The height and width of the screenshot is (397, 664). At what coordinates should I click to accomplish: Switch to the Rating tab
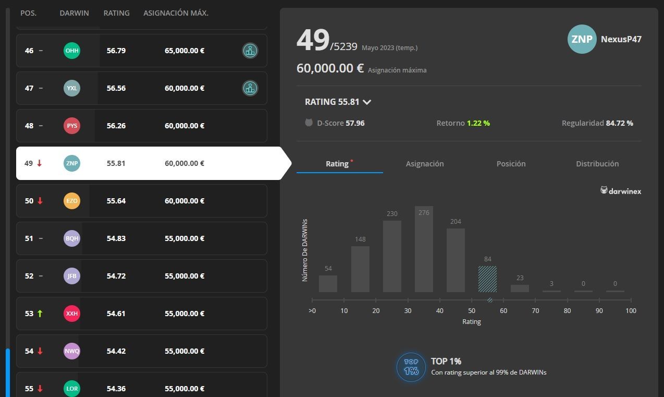[x=339, y=163]
